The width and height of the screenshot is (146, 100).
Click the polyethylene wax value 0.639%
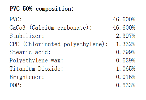126,61
